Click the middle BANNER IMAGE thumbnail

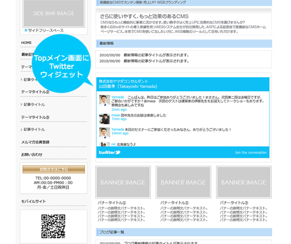(x=184, y=182)
